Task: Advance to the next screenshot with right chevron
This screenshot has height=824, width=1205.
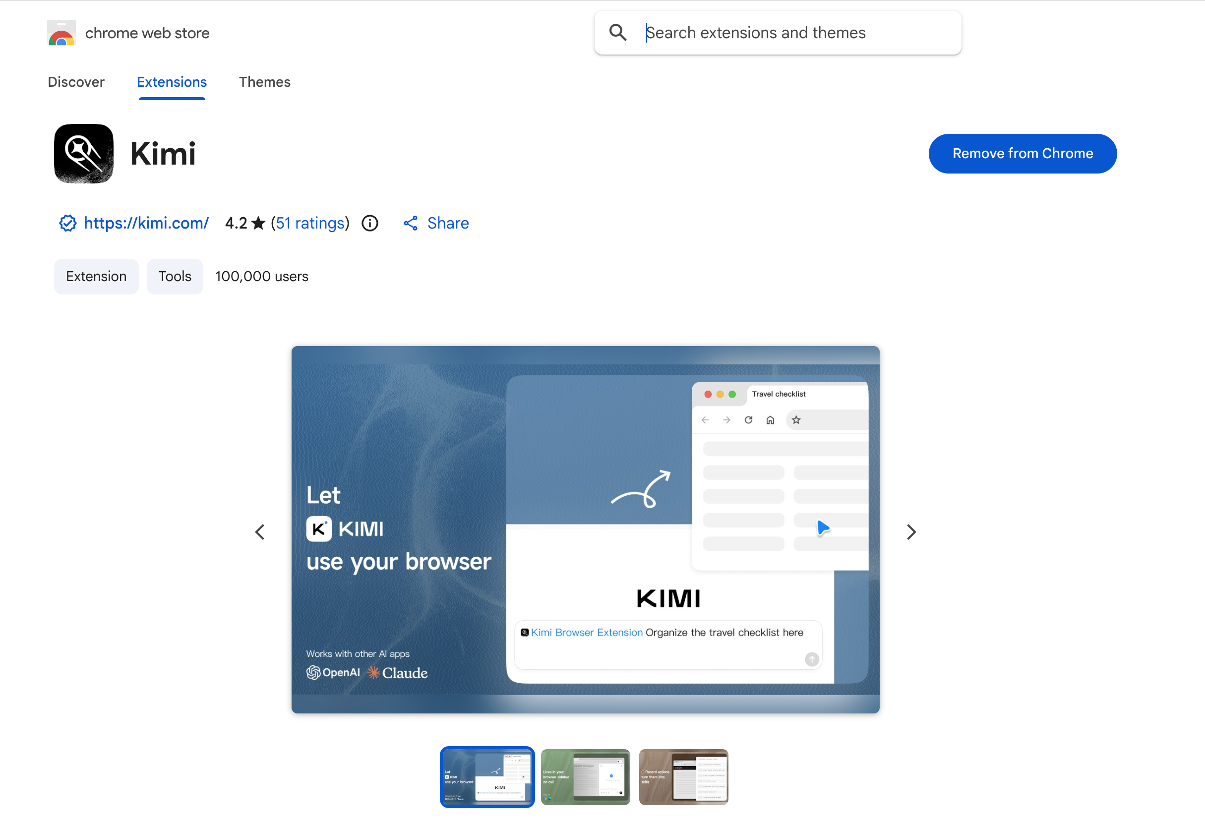Action: 911,531
